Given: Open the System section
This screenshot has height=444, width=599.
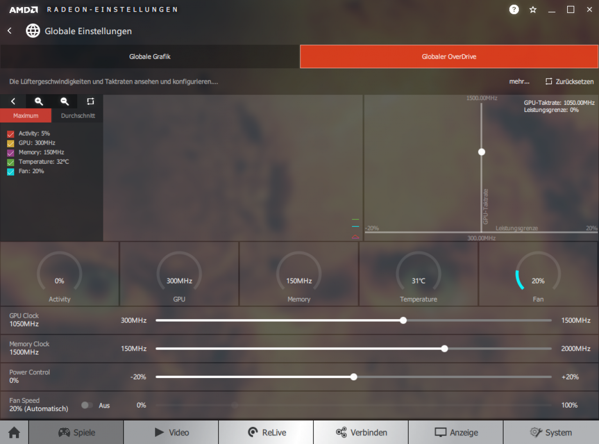Looking at the screenshot, I should point(551,432).
